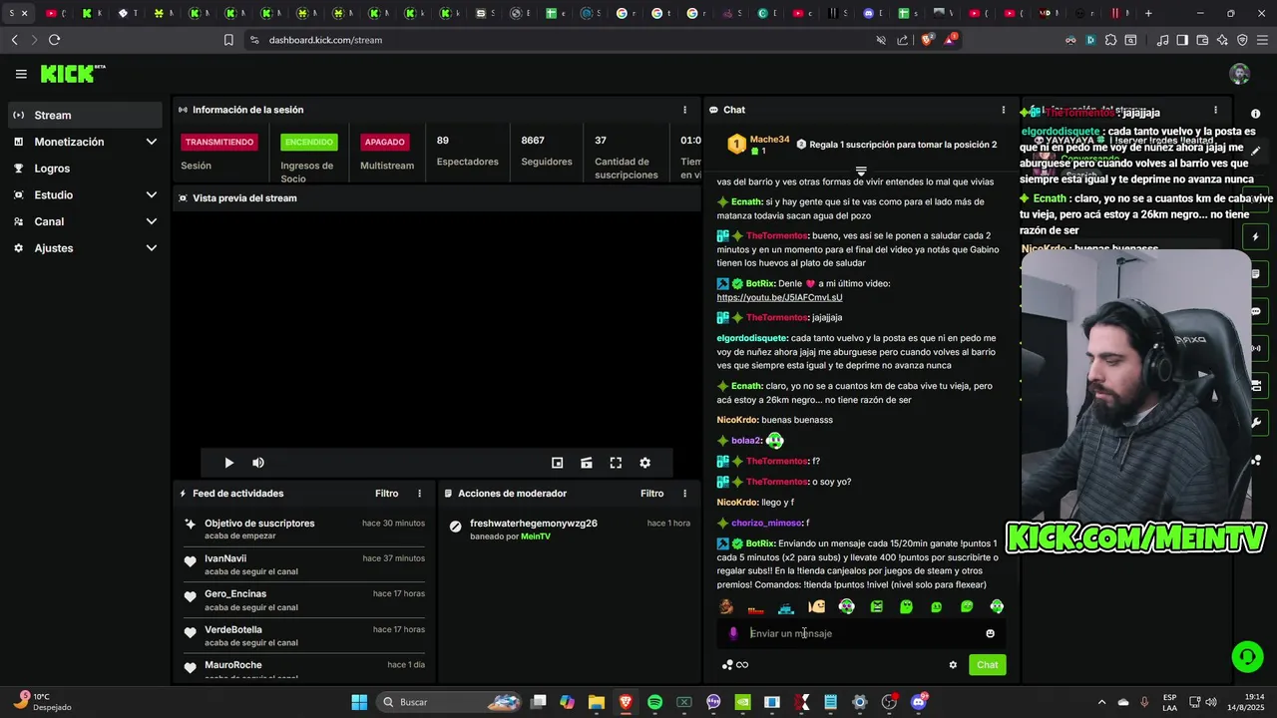Reload the page in browser toolbar
This screenshot has height=718, width=1277.
[54, 40]
